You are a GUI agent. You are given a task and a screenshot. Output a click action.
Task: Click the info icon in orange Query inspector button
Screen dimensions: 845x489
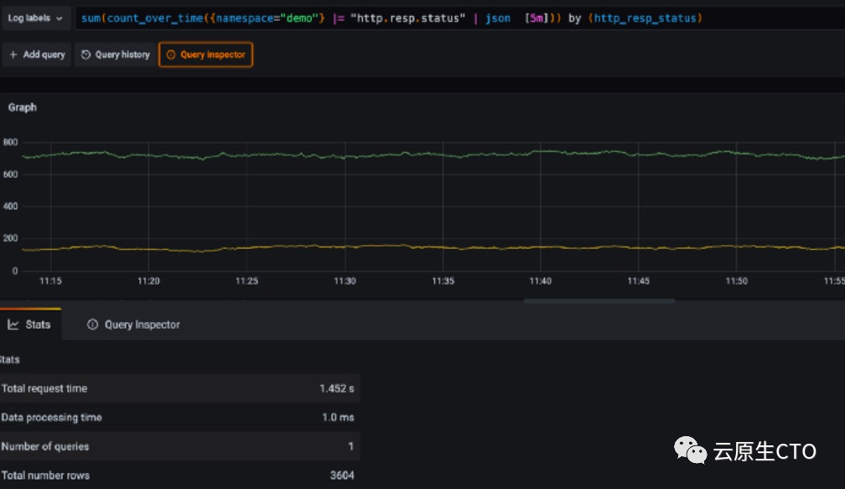[171, 55]
